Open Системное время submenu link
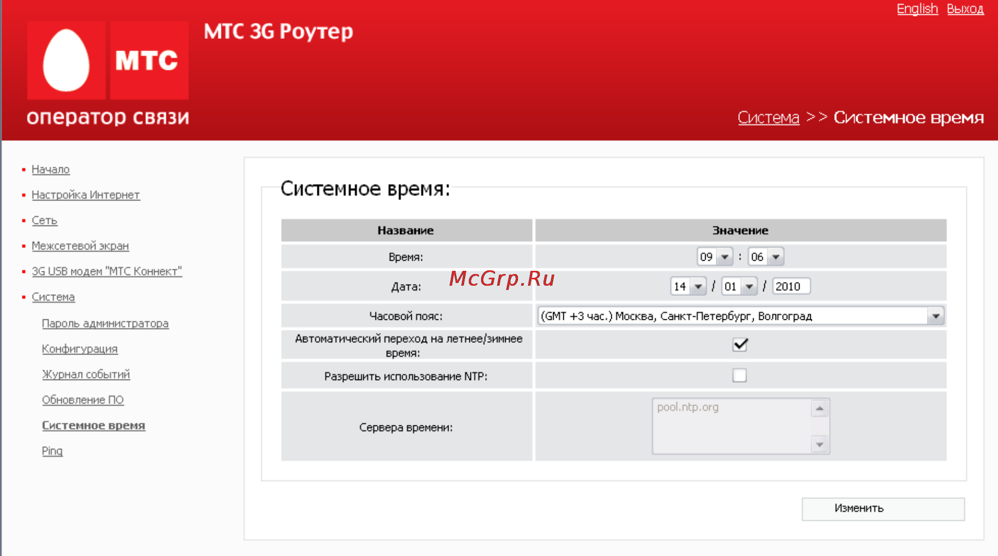 [x=94, y=425]
